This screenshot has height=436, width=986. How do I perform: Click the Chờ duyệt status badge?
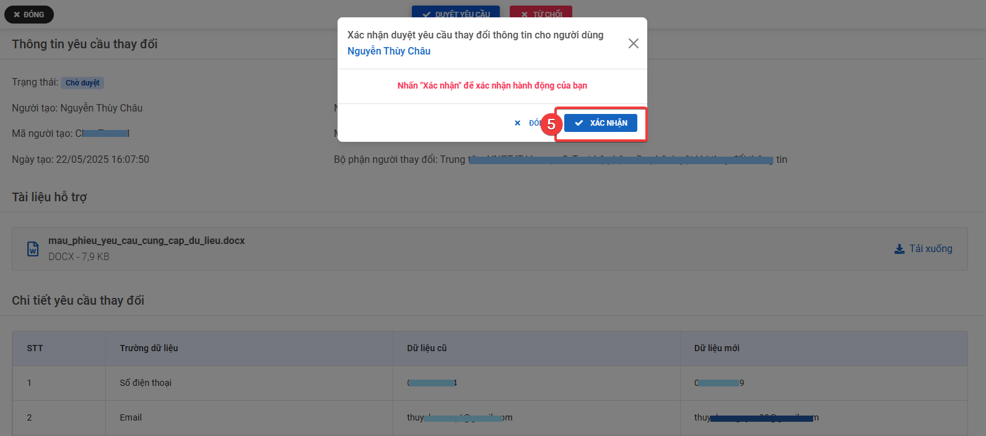[82, 83]
